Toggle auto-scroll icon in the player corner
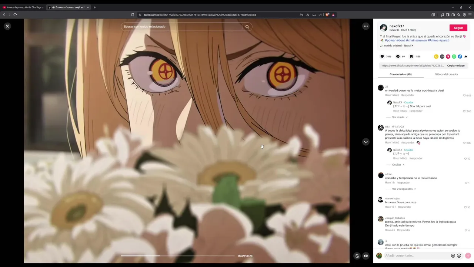The width and height of the screenshot is (474, 267). [x=357, y=256]
